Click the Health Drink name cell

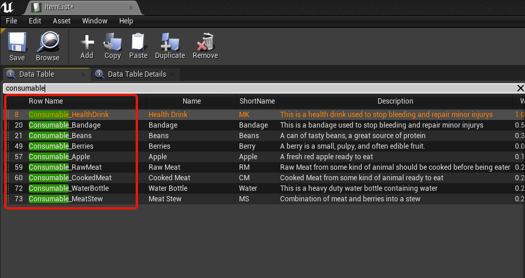[168, 115]
